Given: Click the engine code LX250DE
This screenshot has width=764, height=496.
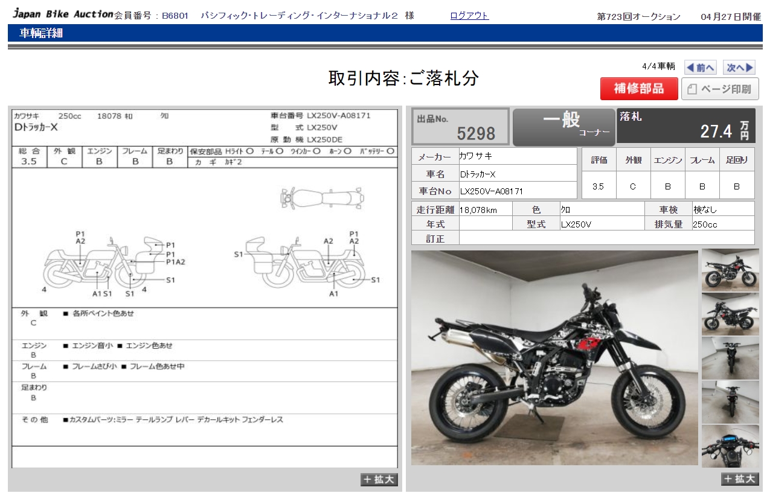Looking at the screenshot, I should coord(325,139).
